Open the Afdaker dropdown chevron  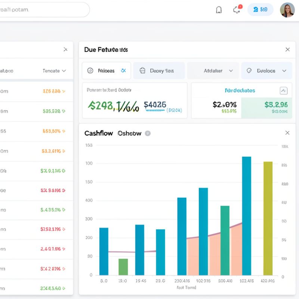pos(231,71)
